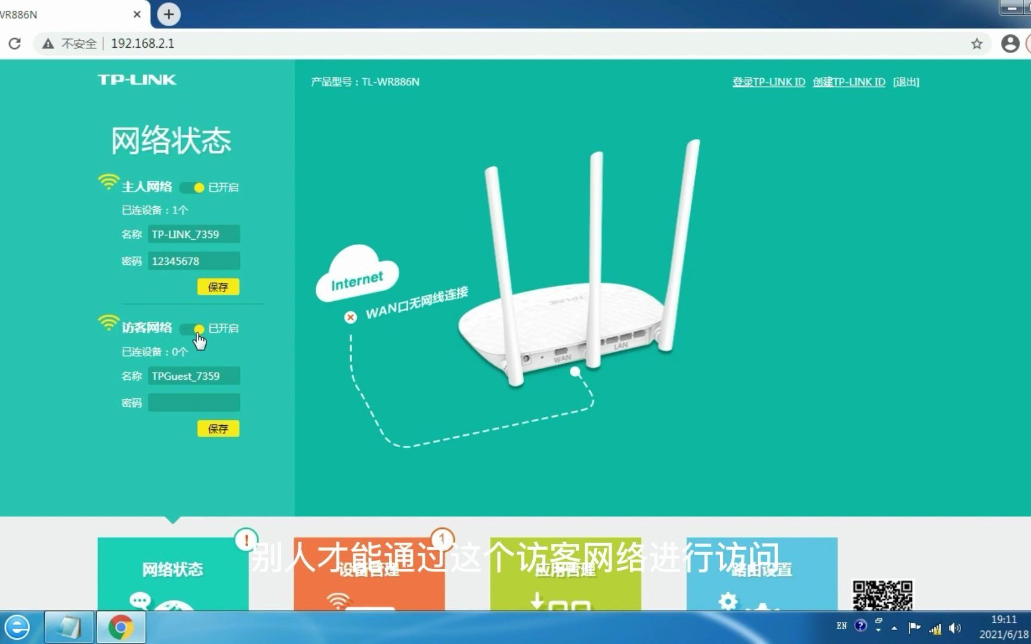
Task: Click the WAN口无网线连接 status text
Action: pyautogui.click(x=417, y=303)
